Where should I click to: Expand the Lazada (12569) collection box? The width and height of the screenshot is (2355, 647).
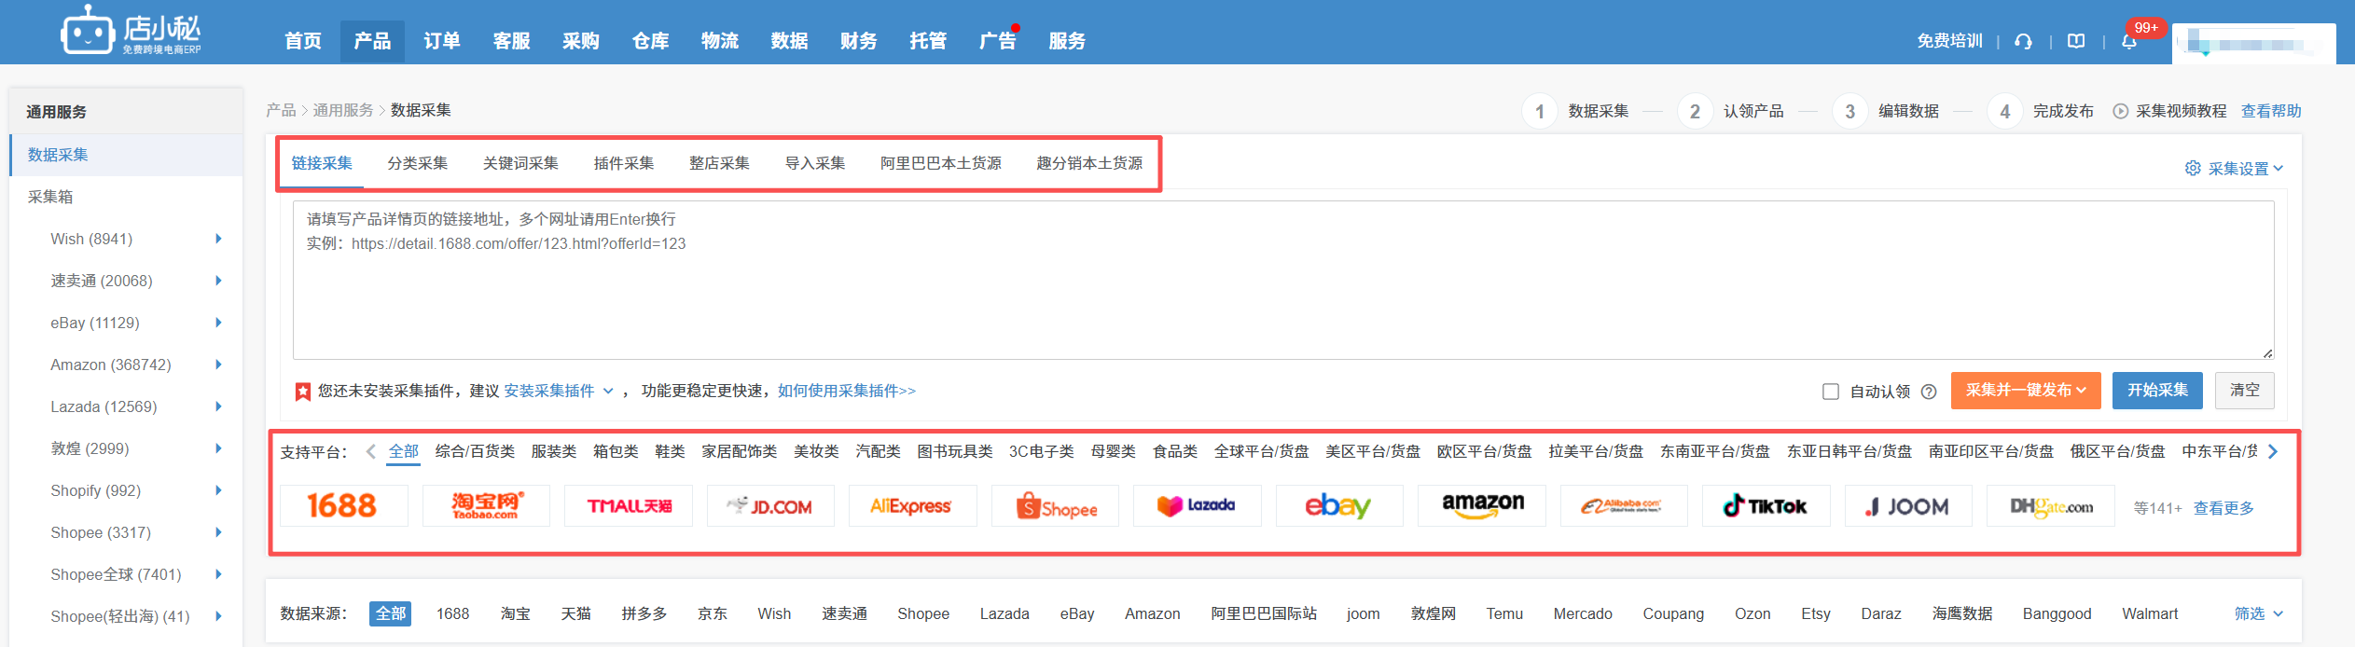218,406
